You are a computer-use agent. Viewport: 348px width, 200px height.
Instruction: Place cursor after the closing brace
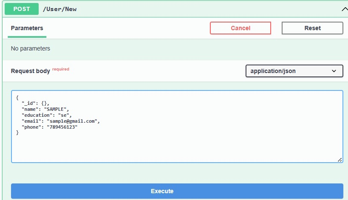click(19, 133)
